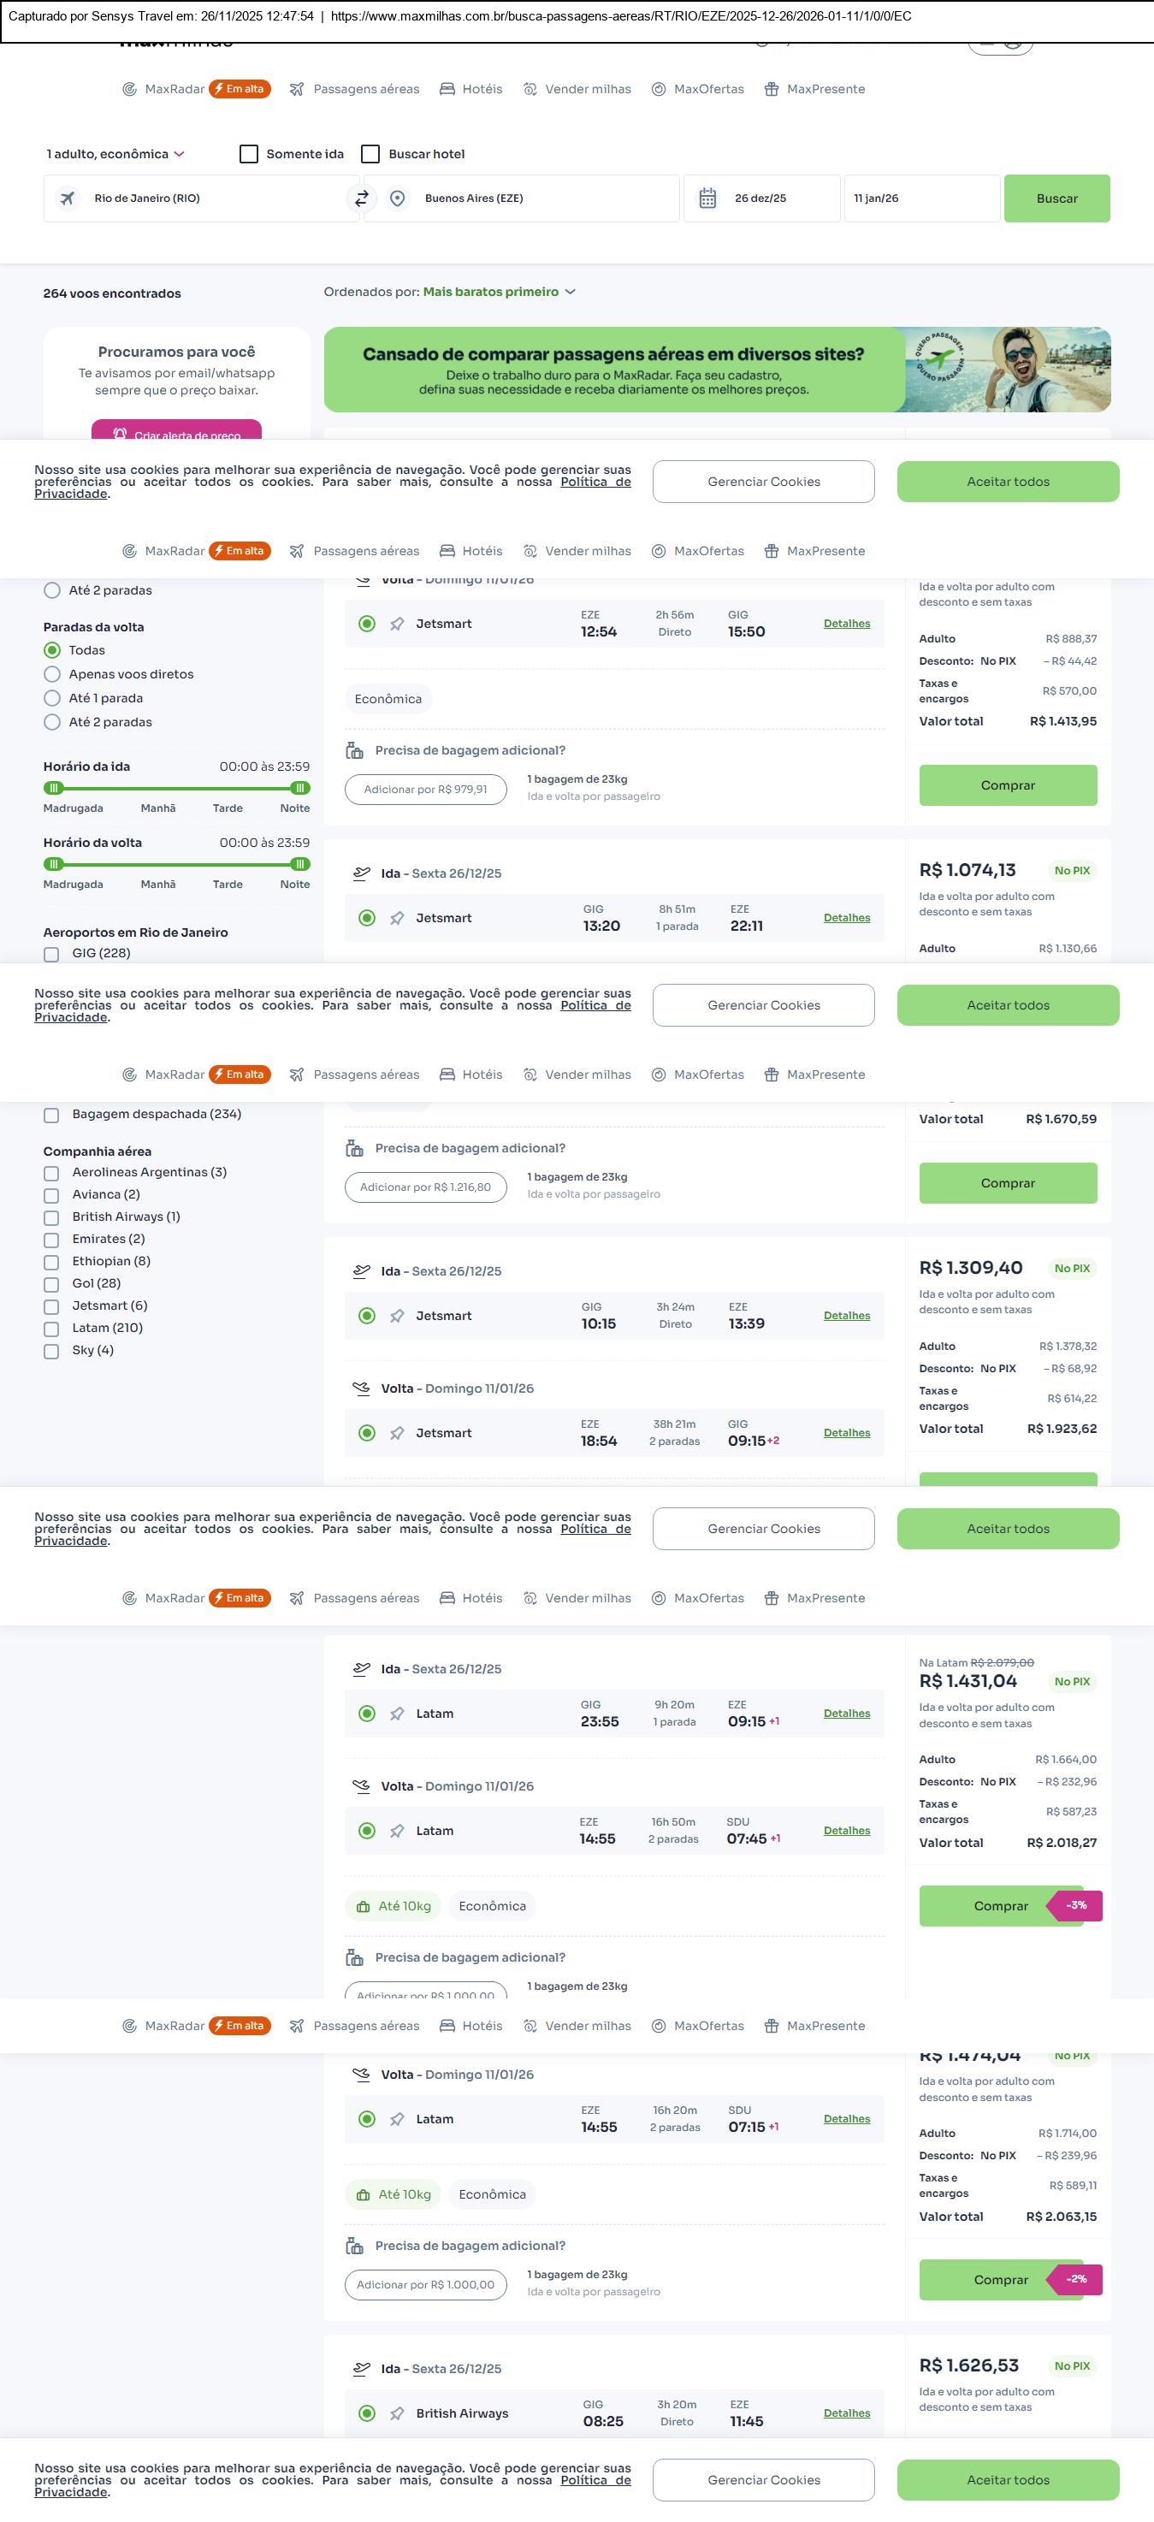Pin the Jetsmart 13:20 outbound flight

[398, 918]
